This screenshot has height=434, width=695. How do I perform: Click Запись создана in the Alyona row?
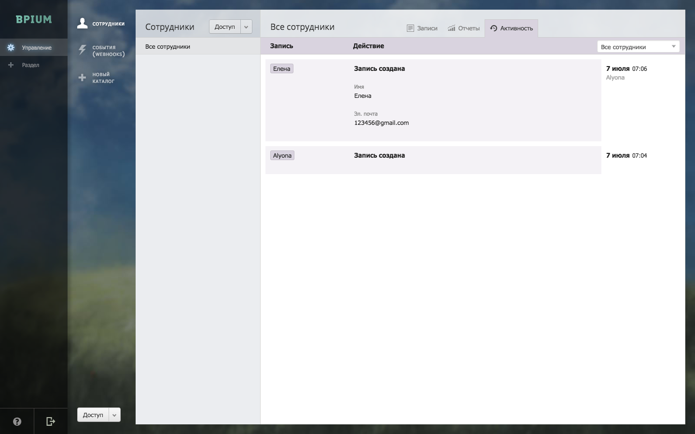coord(379,155)
